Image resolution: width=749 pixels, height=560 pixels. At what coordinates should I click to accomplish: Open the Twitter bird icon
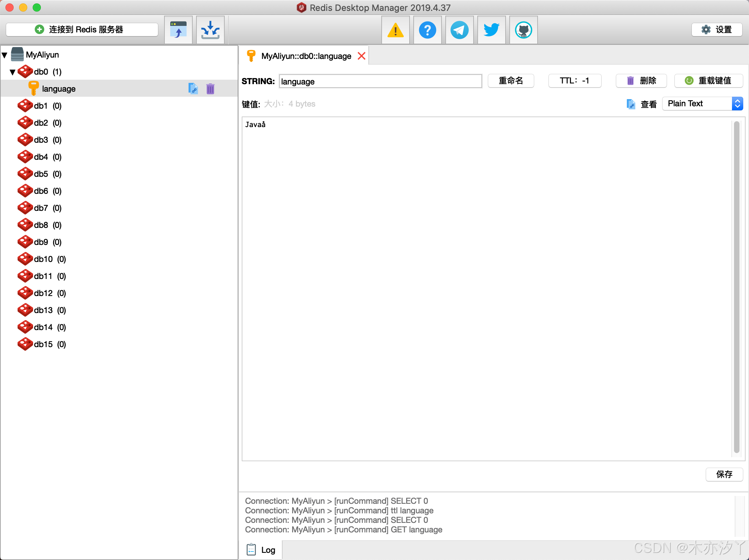point(491,30)
